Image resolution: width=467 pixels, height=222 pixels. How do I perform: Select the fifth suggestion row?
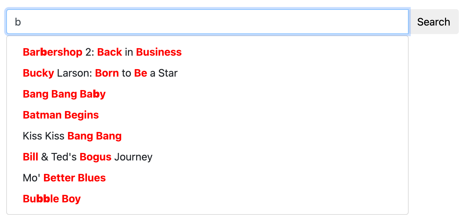72,136
